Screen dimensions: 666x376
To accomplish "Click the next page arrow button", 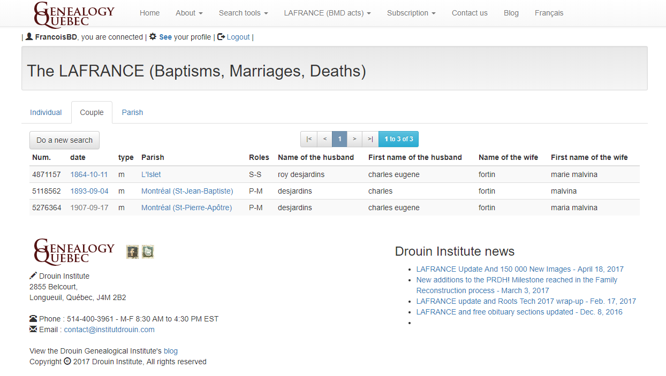I will click(x=354, y=139).
